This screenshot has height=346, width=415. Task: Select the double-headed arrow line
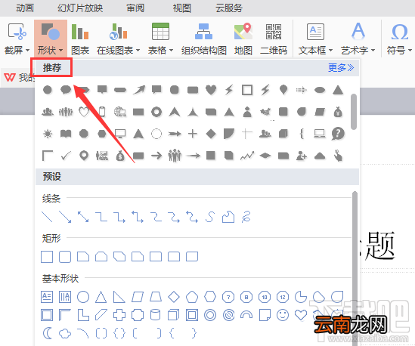click(83, 217)
